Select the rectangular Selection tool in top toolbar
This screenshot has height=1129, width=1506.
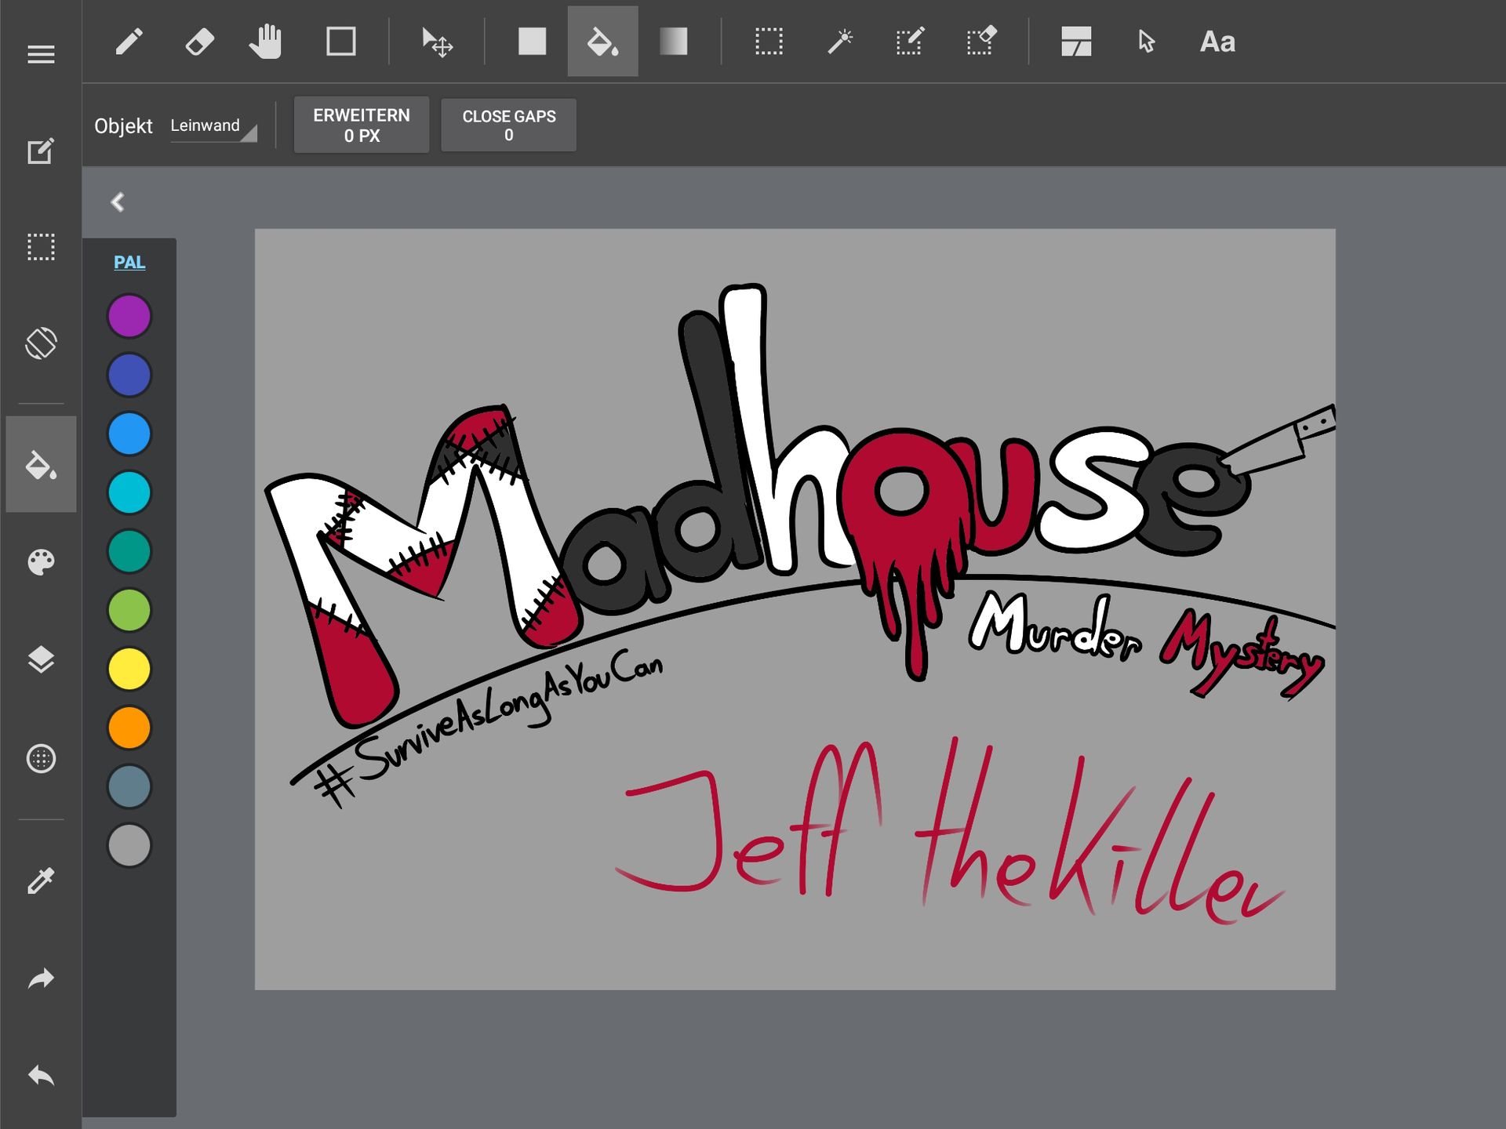[x=769, y=42]
